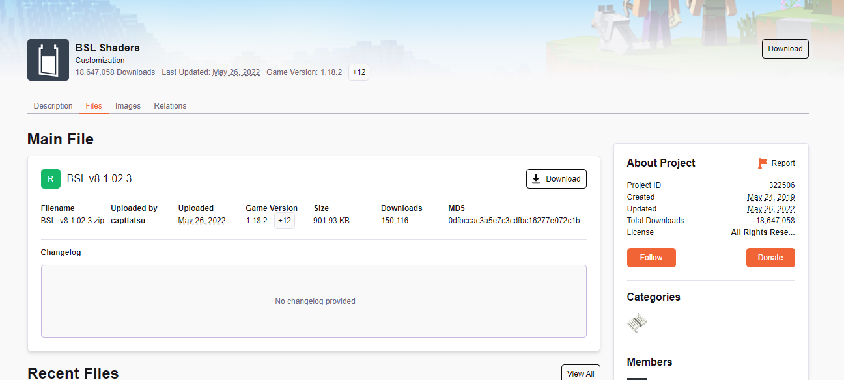Download the BSL v8.1.02.3 main file
The image size is (844, 380).
(556, 179)
